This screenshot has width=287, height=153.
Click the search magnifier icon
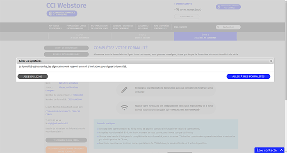(x=219, y=27)
